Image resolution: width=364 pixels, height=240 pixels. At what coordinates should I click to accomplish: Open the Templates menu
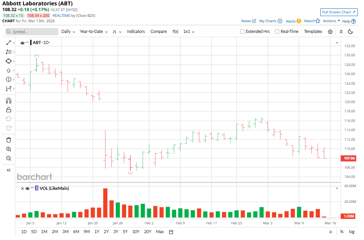[313, 31]
